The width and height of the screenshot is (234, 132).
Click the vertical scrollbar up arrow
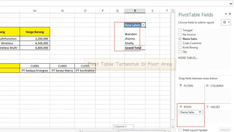pos(173,11)
